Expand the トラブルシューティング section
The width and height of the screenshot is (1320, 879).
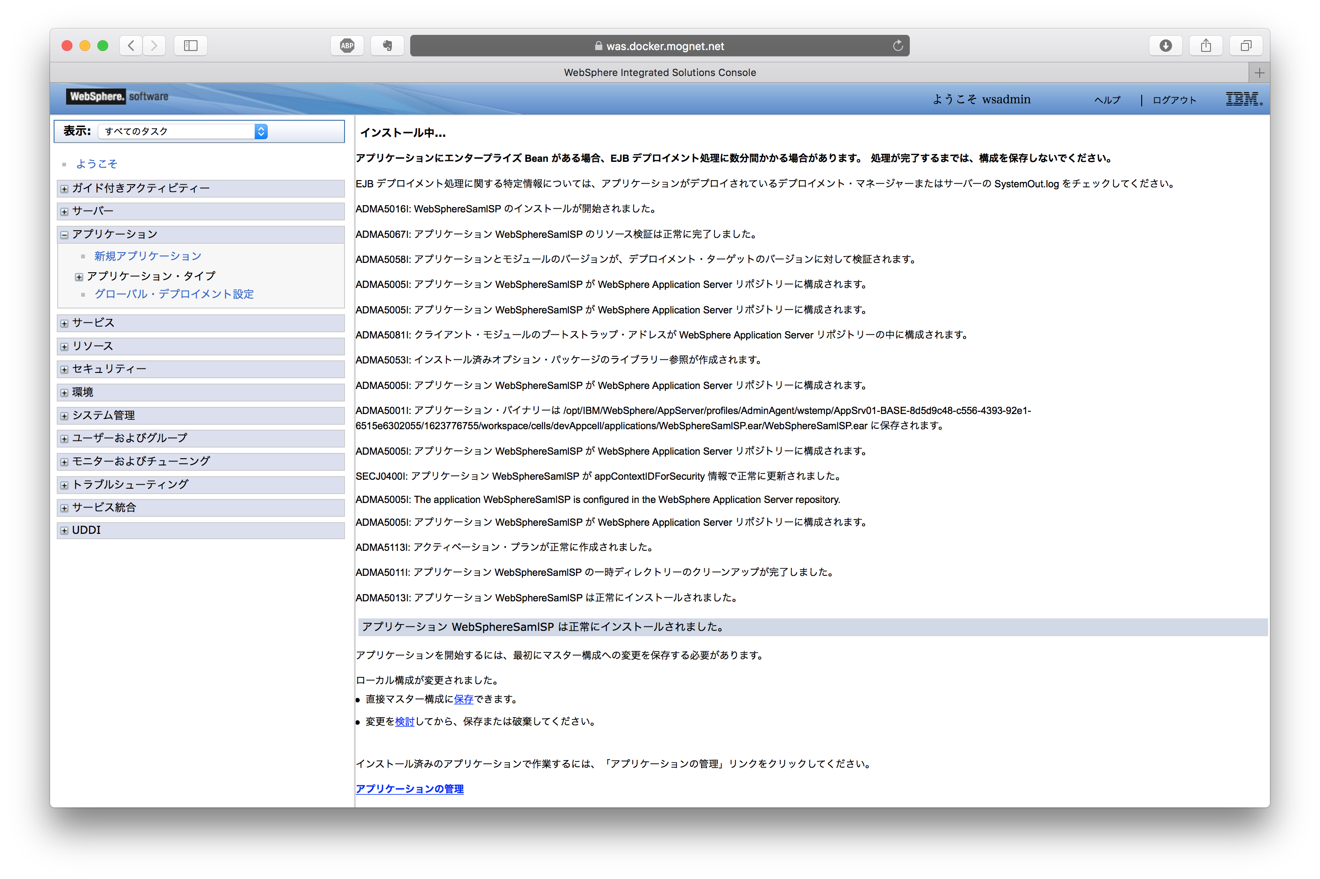tap(63, 485)
